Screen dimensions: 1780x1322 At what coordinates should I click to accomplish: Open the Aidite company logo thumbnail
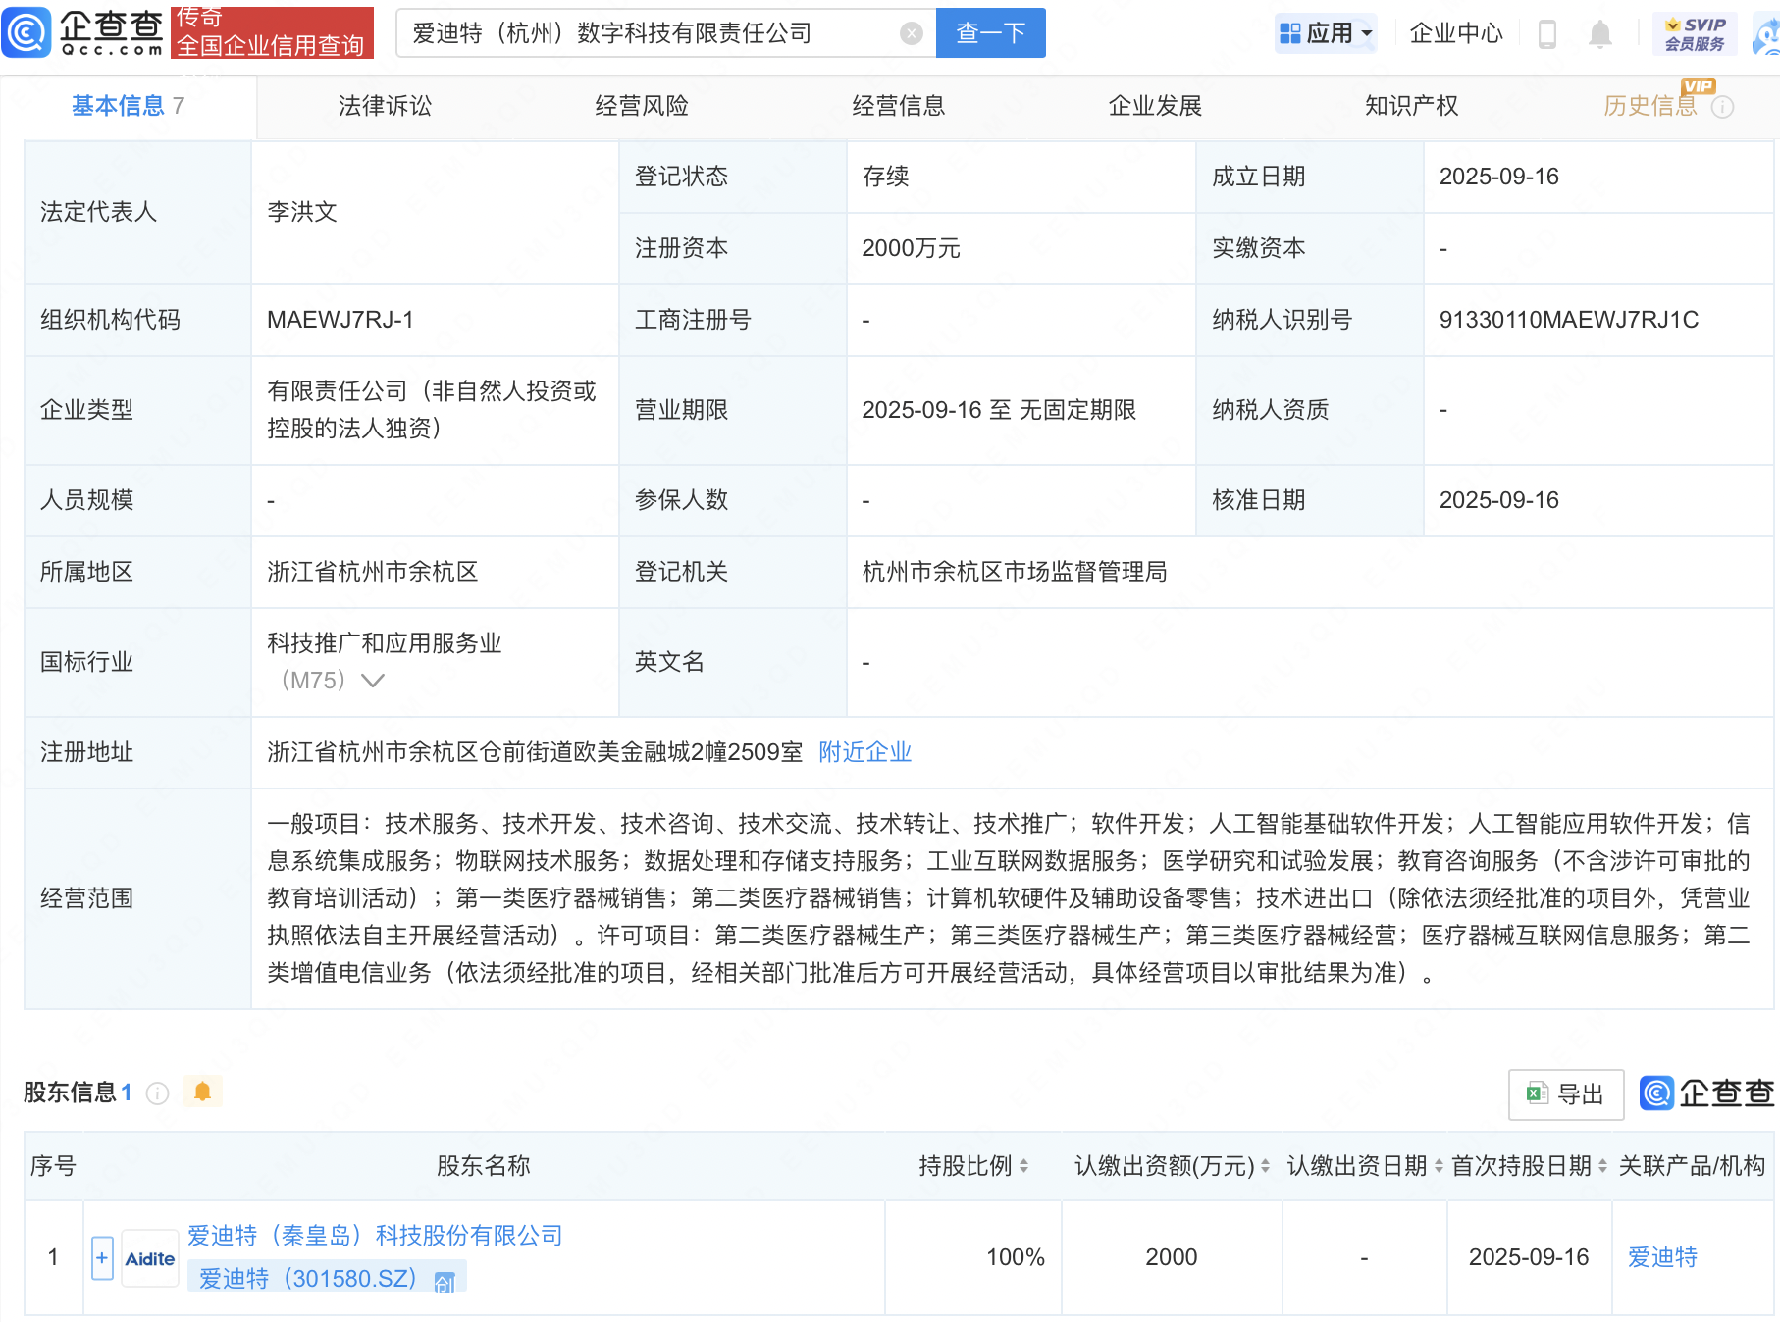[x=150, y=1259]
